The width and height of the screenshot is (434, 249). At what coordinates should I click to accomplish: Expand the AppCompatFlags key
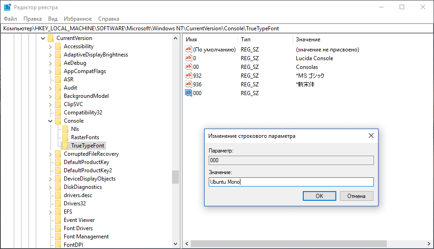[x=50, y=71]
